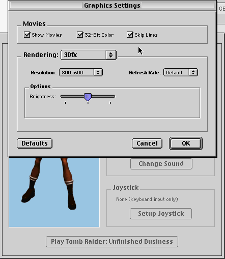The height and width of the screenshot is (259, 225).
Task: Click Play Tomb Raider: Unfinished Business
Action: [x=112, y=242]
